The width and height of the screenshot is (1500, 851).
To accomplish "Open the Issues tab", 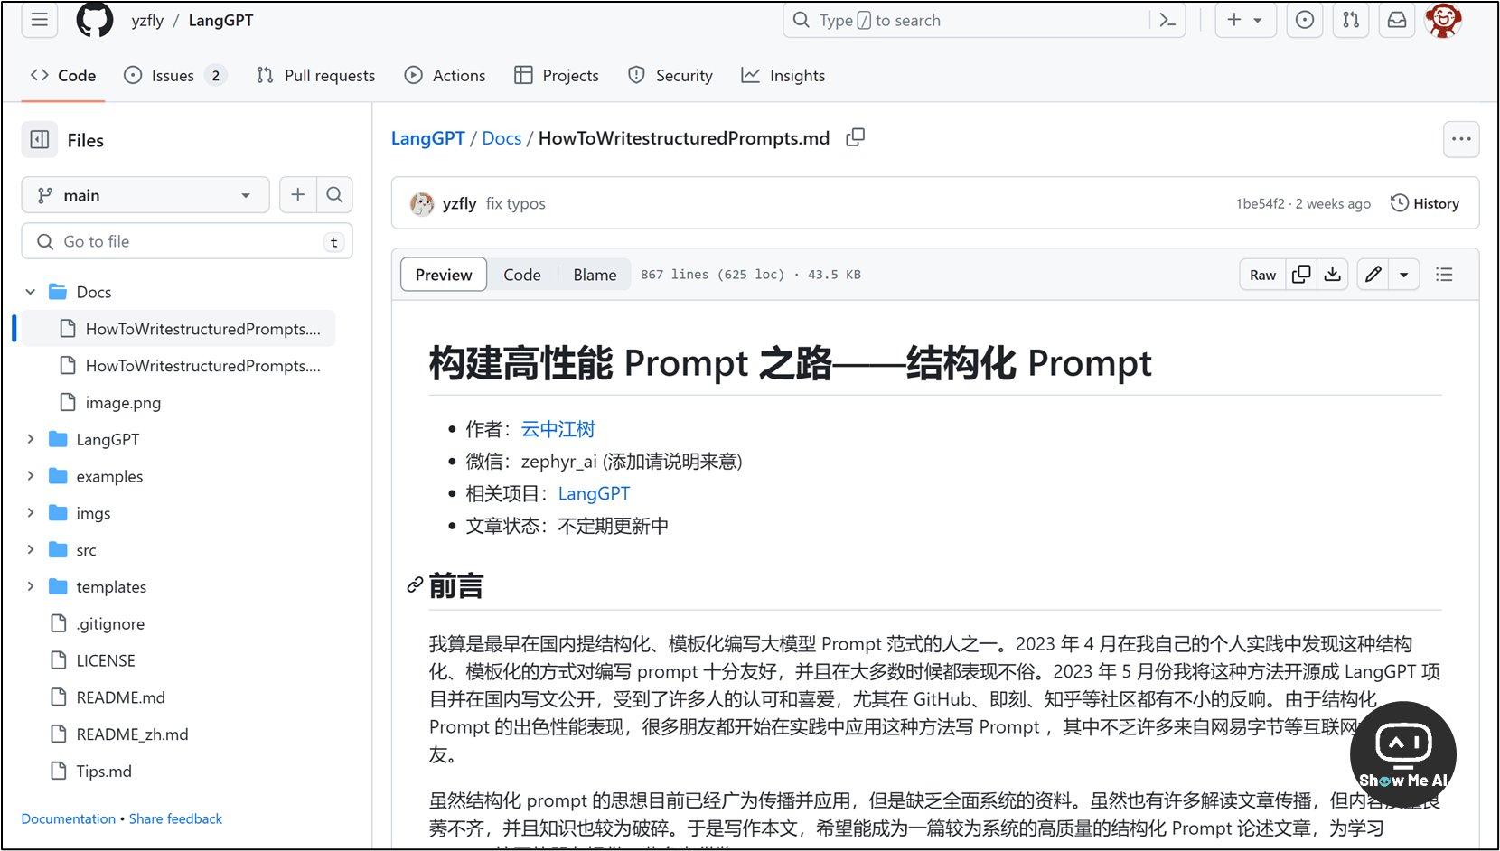I will (x=175, y=75).
